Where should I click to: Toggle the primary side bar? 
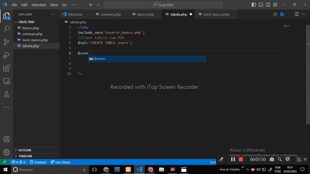(254, 5)
